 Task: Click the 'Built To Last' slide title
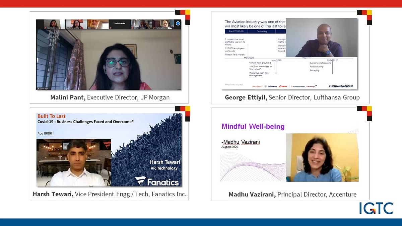tap(52, 116)
